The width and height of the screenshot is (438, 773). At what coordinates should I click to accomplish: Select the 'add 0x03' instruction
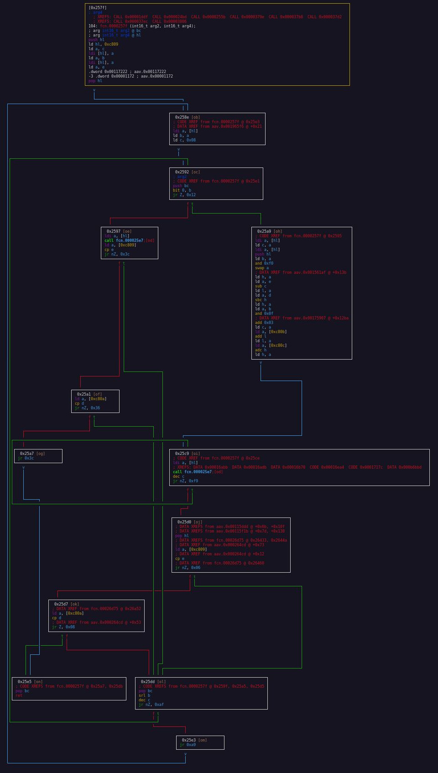264,323
